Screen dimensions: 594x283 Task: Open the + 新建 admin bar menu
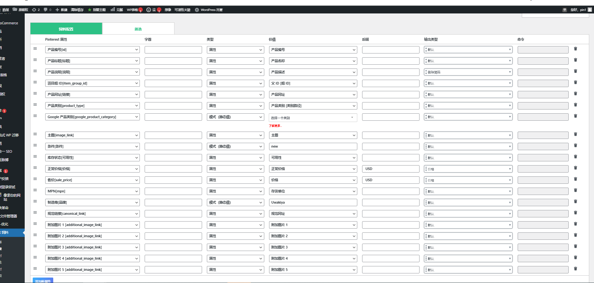pos(61,10)
